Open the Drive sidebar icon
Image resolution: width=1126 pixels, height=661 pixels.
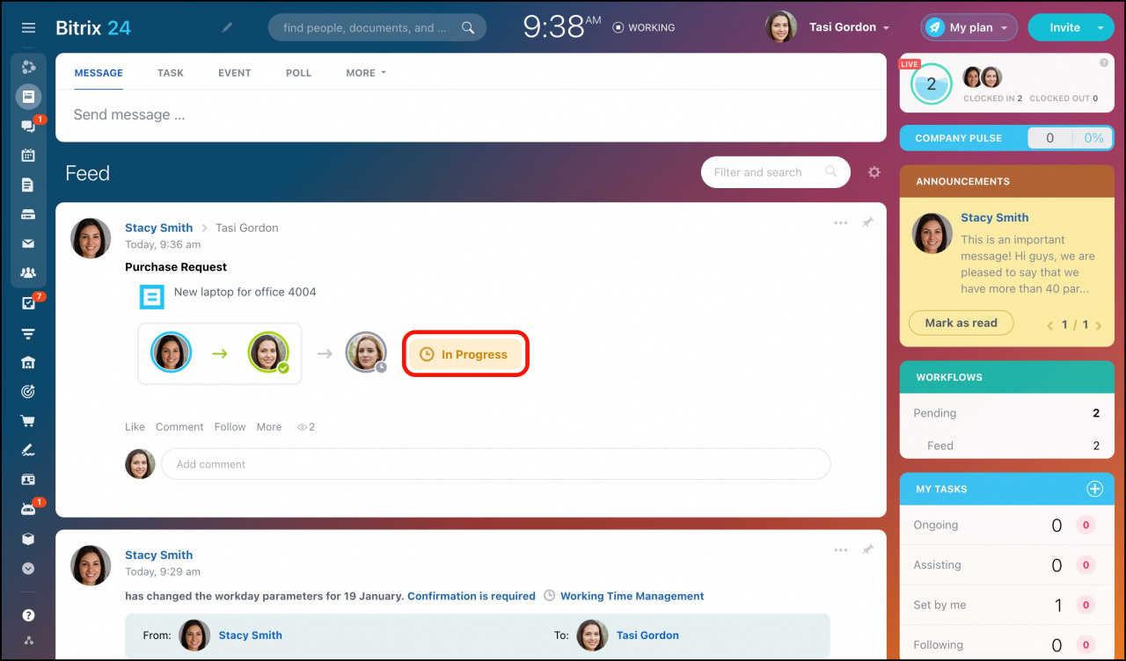(x=28, y=214)
